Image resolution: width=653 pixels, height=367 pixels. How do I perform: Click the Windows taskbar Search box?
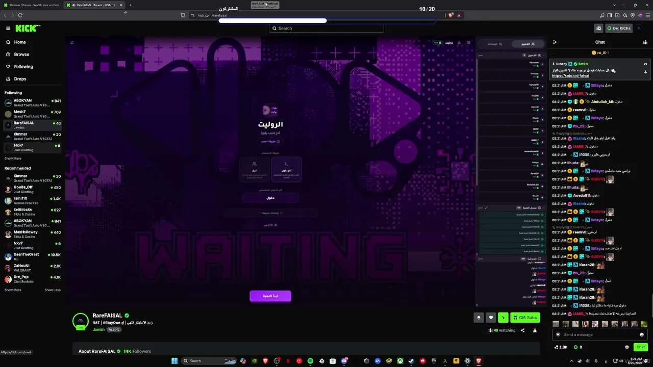(209, 361)
